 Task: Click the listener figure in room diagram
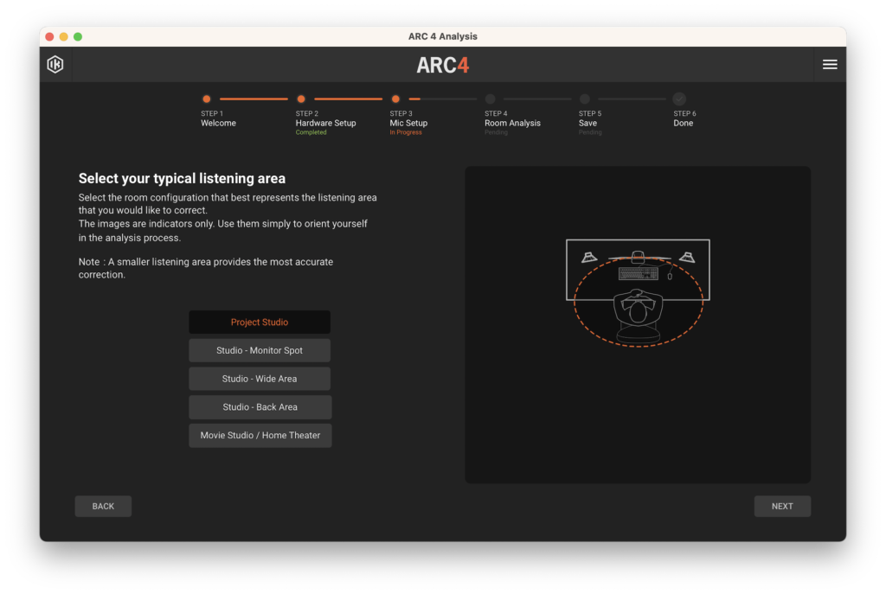(638, 313)
